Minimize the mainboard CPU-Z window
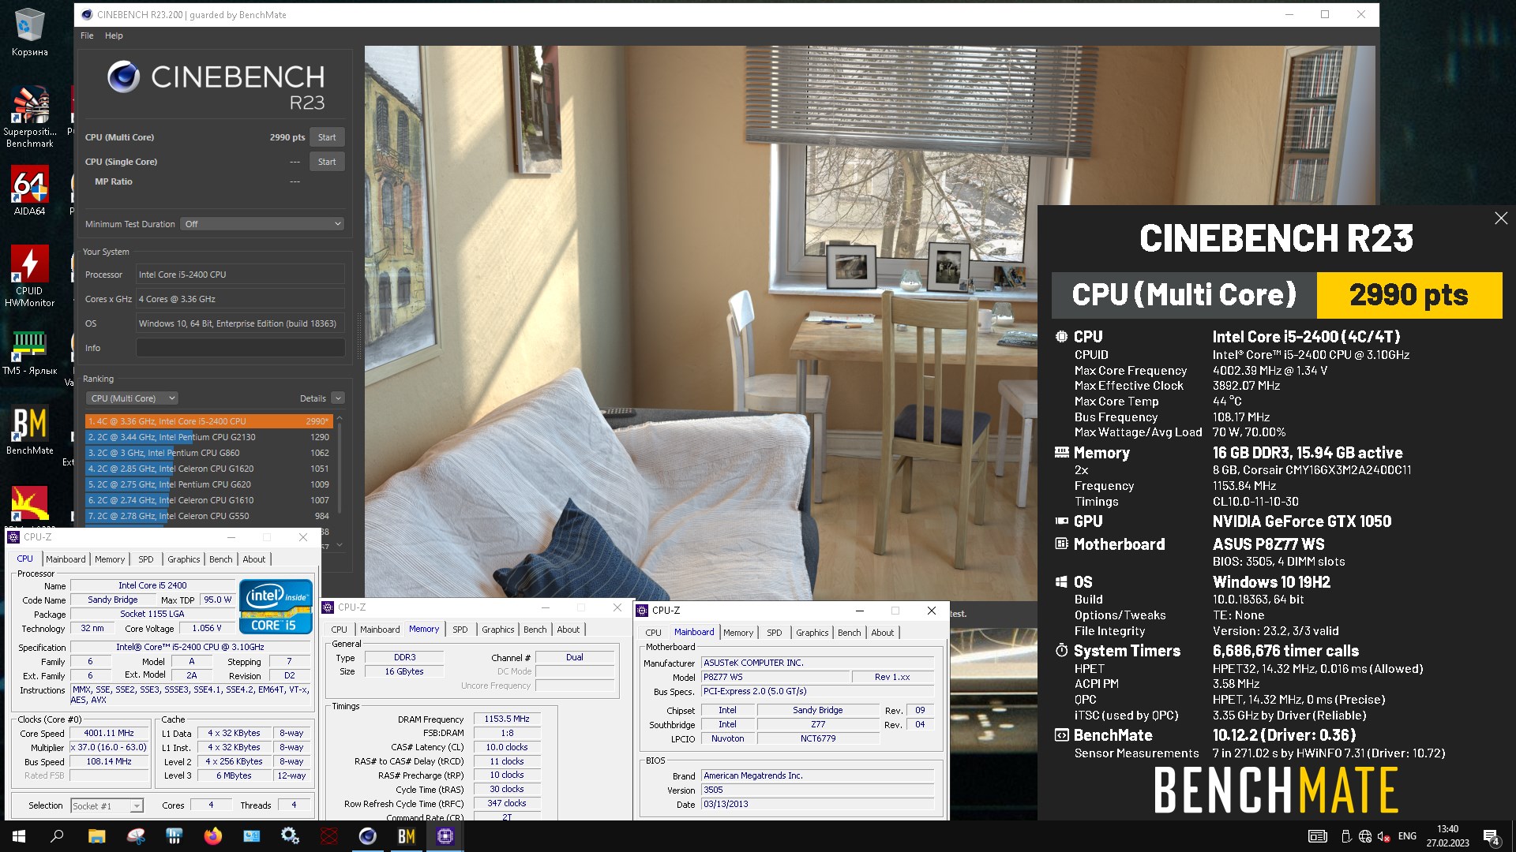 860,611
